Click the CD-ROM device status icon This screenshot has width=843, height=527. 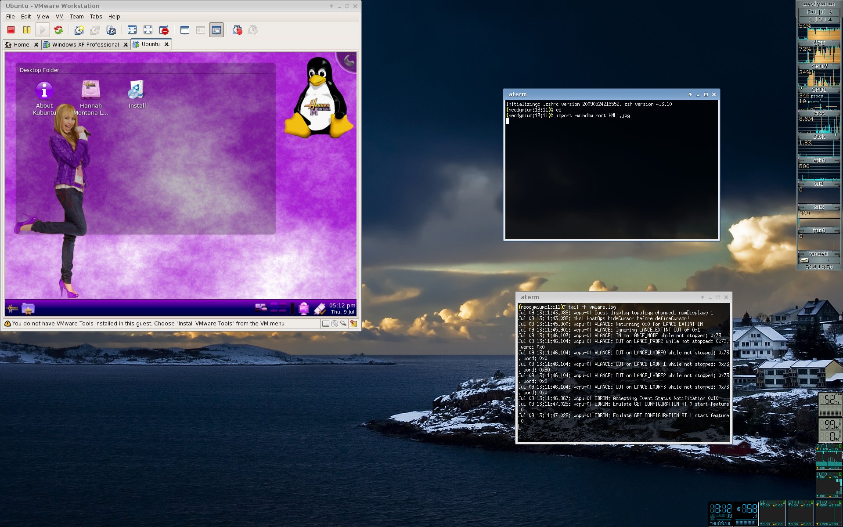click(335, 324)
